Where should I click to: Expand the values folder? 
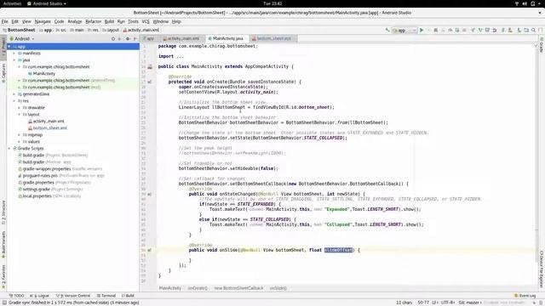[19, 142]
